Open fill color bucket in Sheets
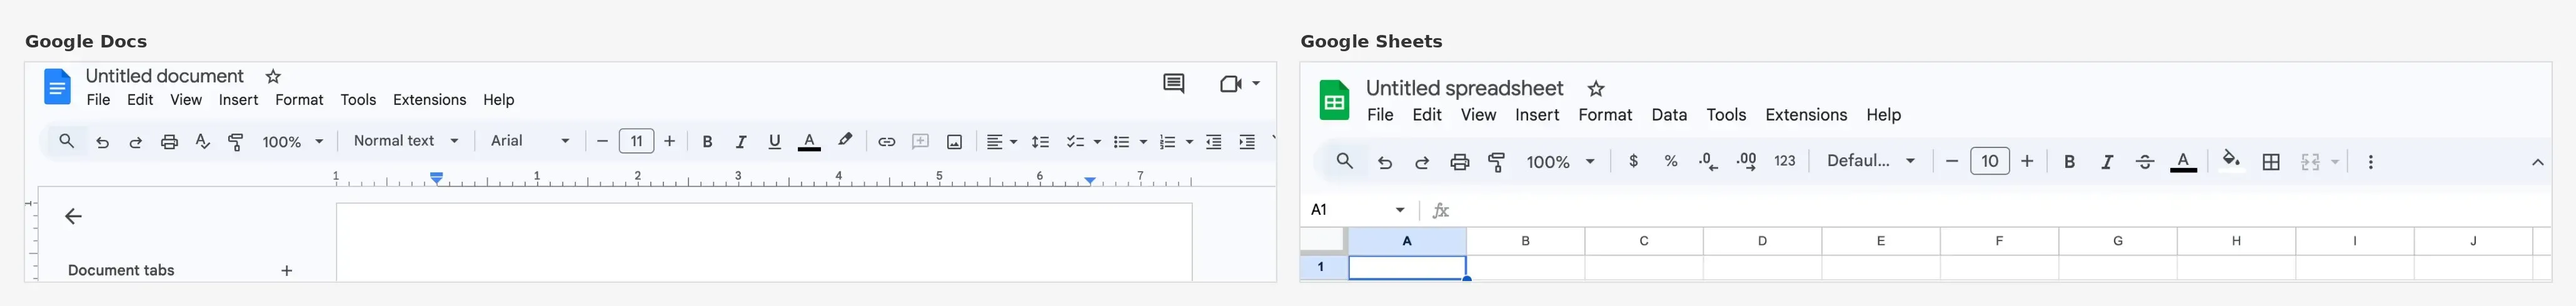 [2231, 161]
